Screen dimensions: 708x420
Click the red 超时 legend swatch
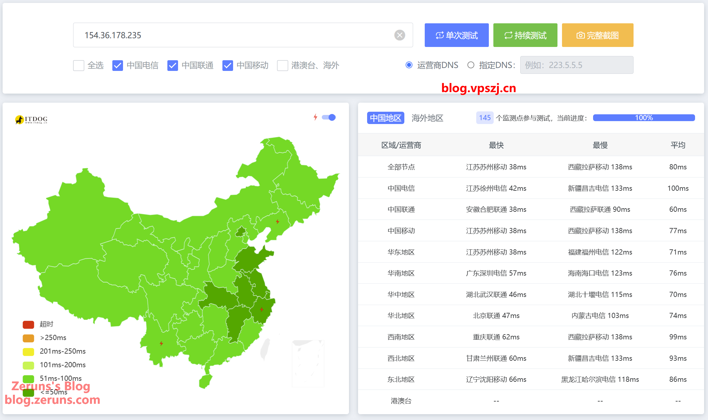click(28, 324)
